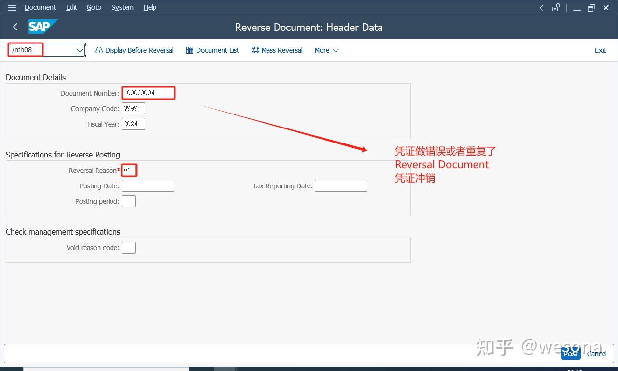Click the Posting Date field
This screenshot has width=618, height=371.
(148, 185)
